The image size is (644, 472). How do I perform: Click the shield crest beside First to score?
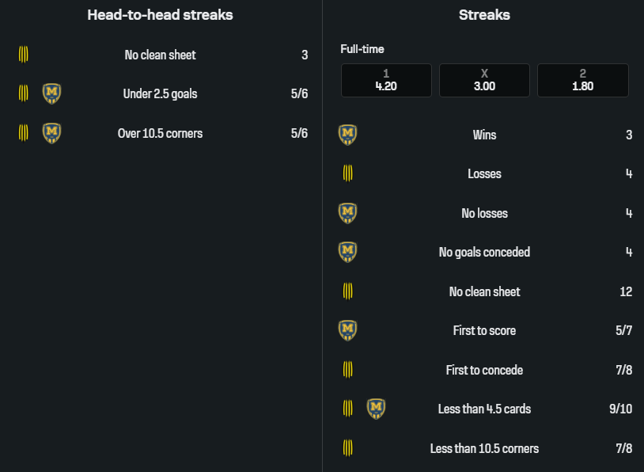coord(347,330)
